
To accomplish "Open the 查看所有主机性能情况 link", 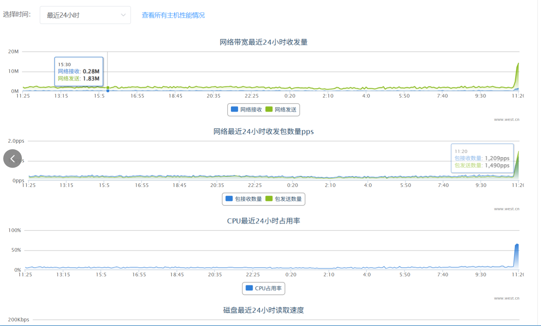I will pos(173,15).
